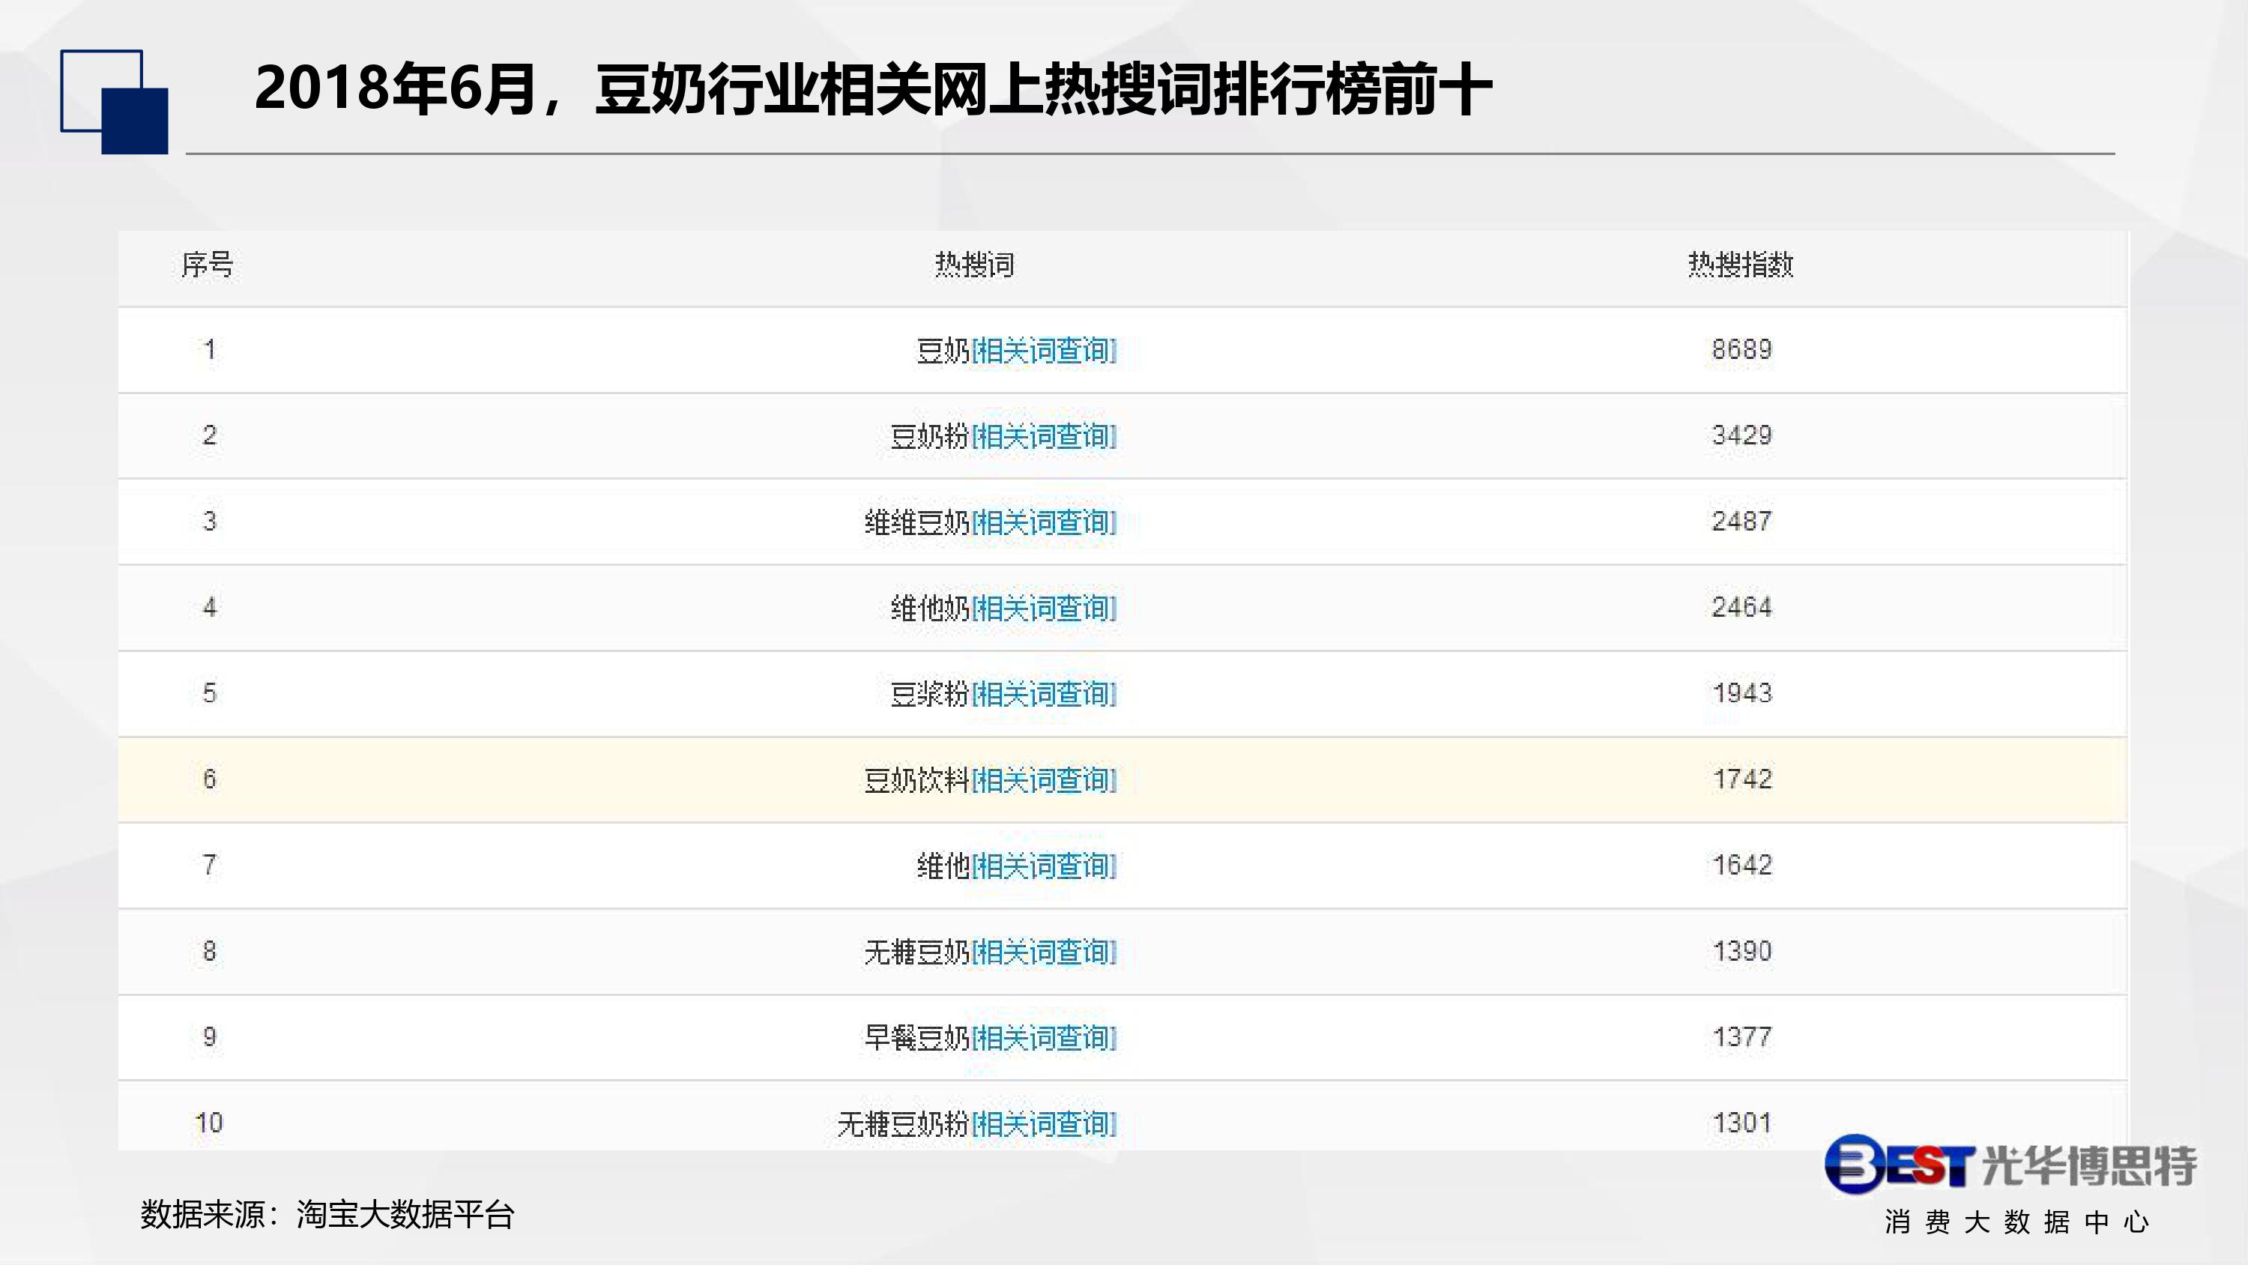Click the 热搜词 column header
Viewport: 2248px width, 1265px height.
tap(975, 264)
